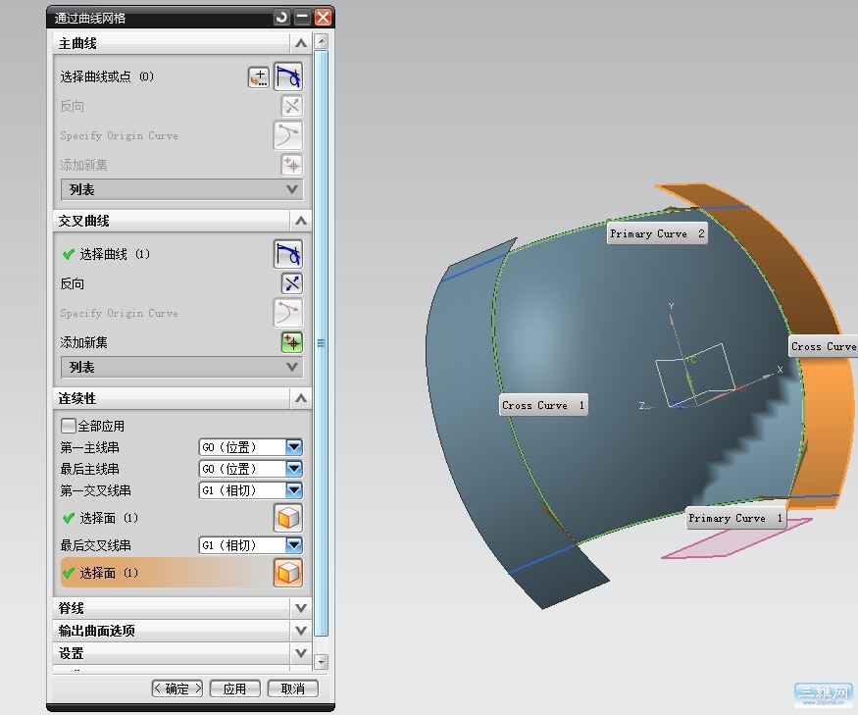The height and width of the screenshot is (715, 858).
Task: Open the 第一主线串 continuity dropdown
Action: click(x=294, y=447)
